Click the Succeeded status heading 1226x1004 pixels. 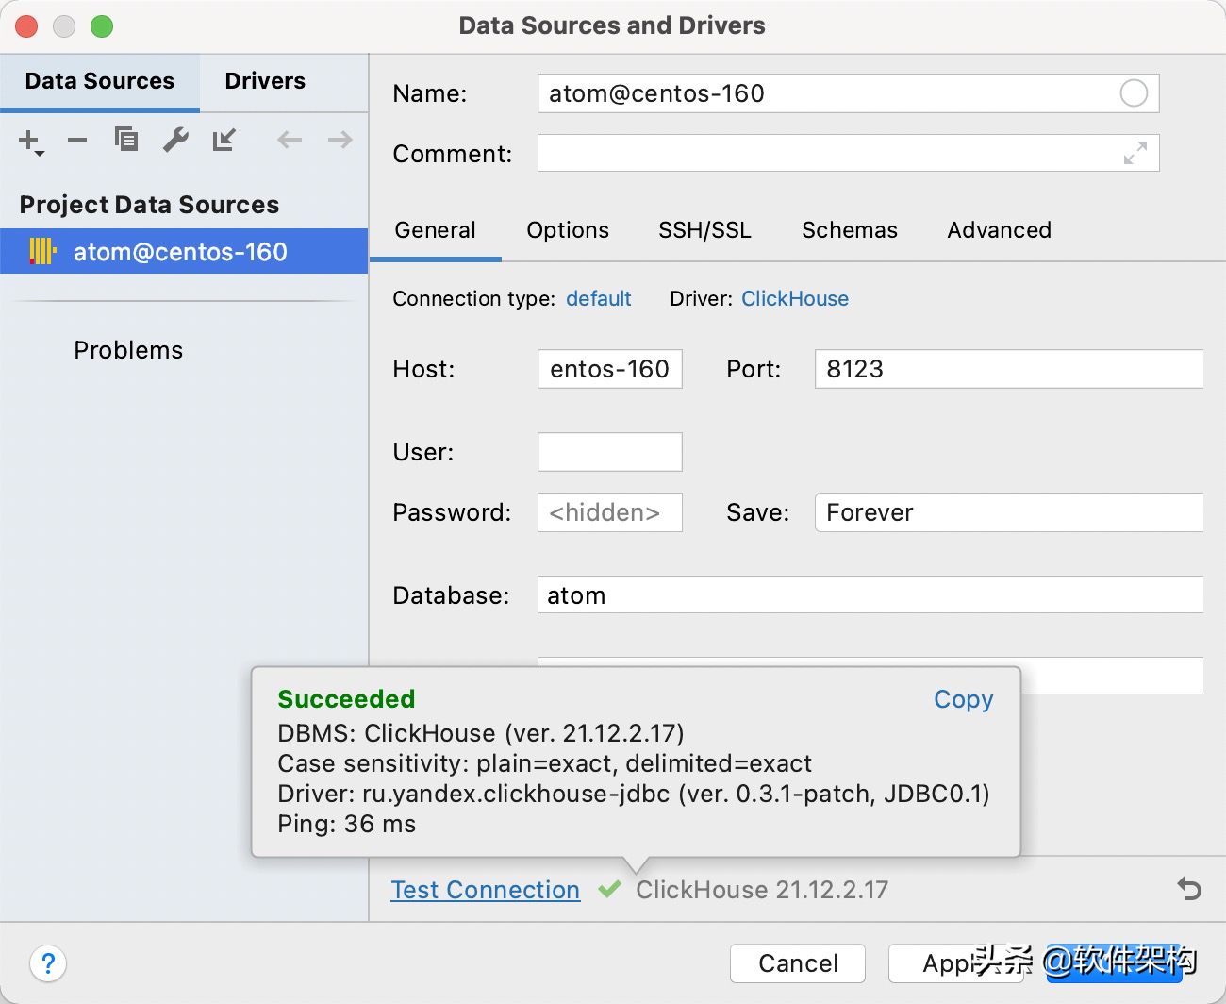(346, 699)
